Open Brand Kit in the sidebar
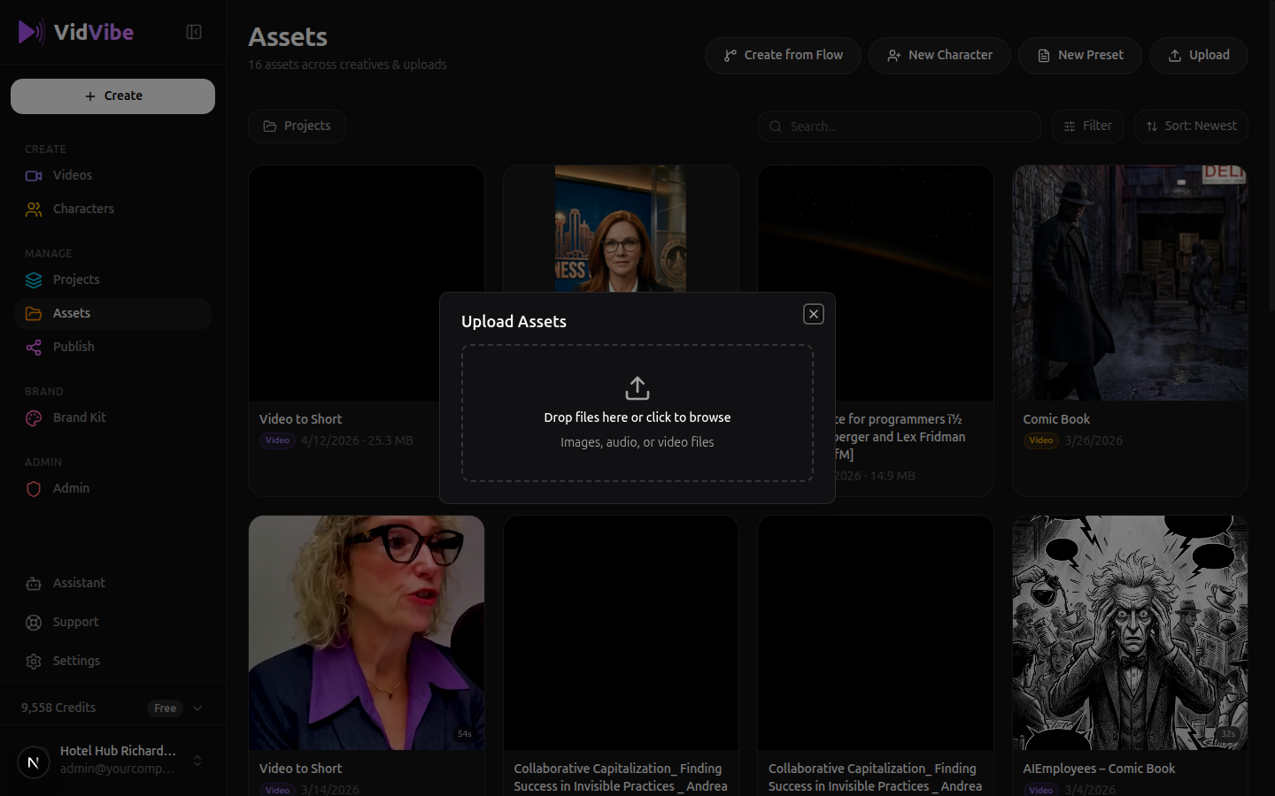The height and width of the screenshot is (796, 1275). [112, 417]
